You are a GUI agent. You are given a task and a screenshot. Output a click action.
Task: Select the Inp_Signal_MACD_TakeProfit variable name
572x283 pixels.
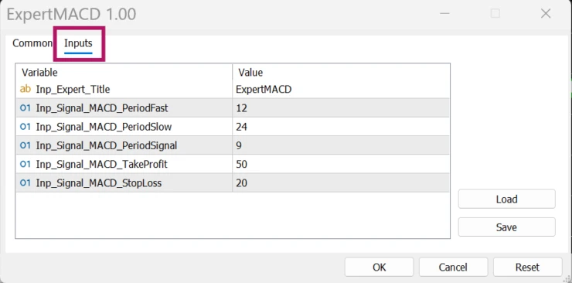[102, 165]
